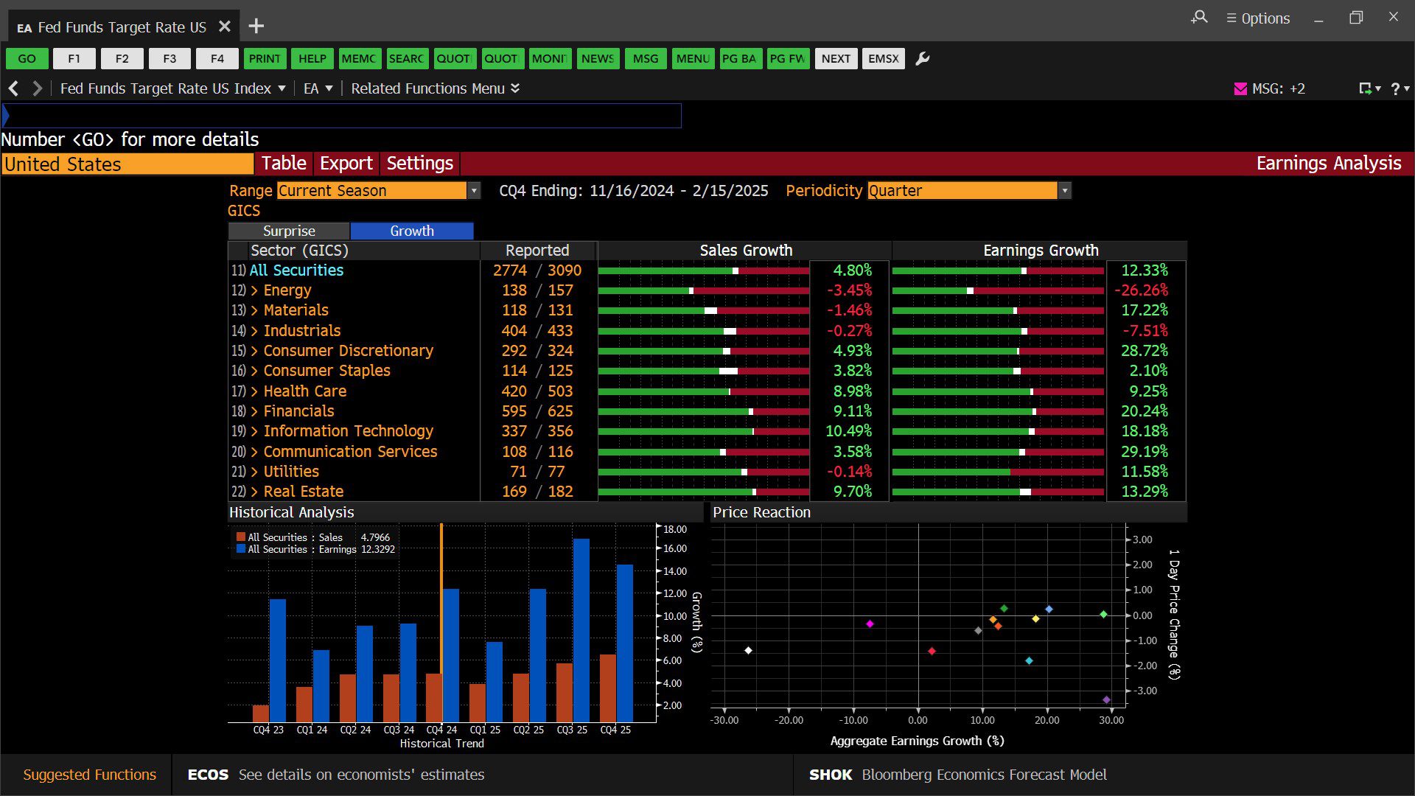Select the Growth view toggle

411,231
